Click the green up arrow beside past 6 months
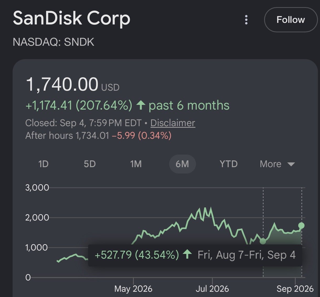Image resolution: width=320 pixels, height=297 pixels. 141,105
